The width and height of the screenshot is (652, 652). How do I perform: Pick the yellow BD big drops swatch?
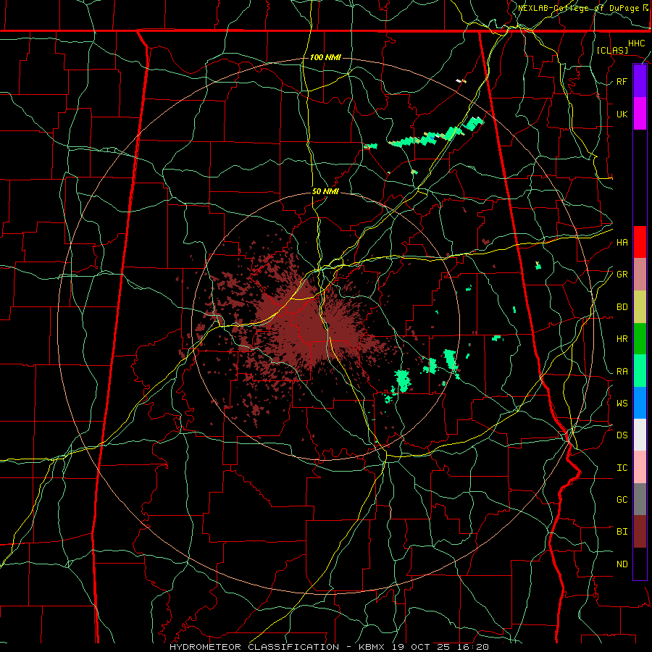640,307
